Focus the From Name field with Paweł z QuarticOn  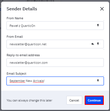[55, 26]
